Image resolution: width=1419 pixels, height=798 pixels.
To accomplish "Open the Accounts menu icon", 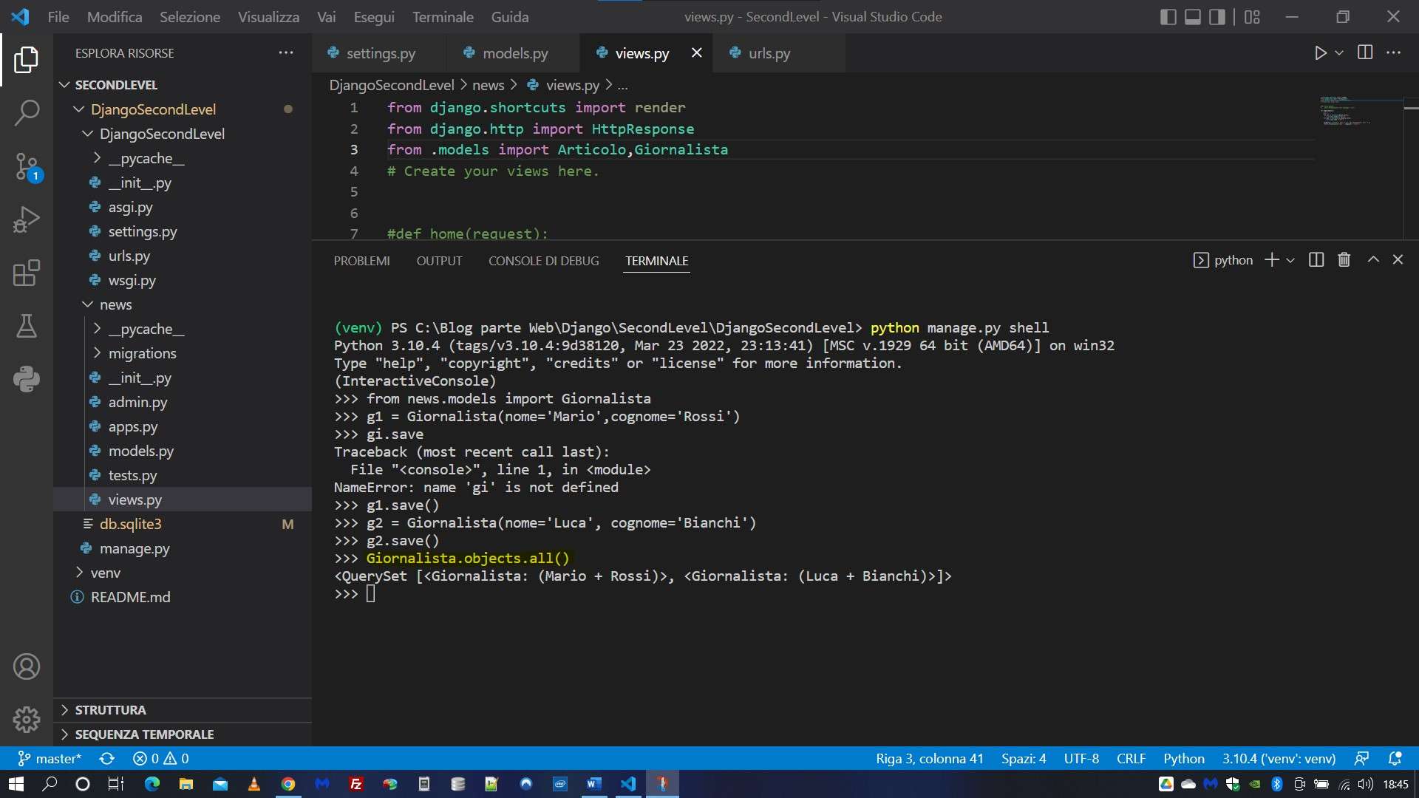I will [27, 666].
